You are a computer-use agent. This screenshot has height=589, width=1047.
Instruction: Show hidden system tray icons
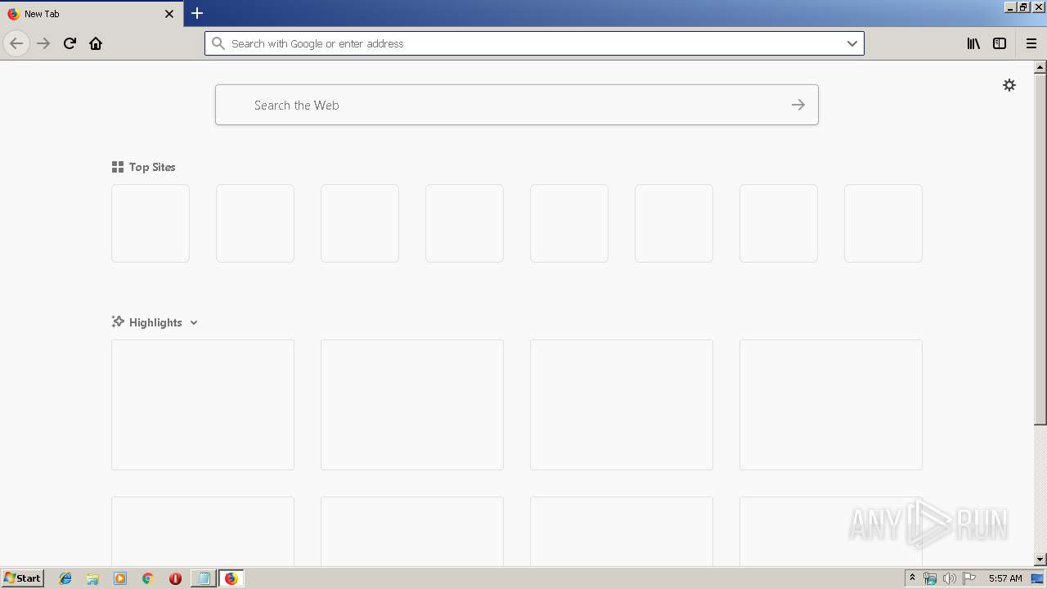912,578
